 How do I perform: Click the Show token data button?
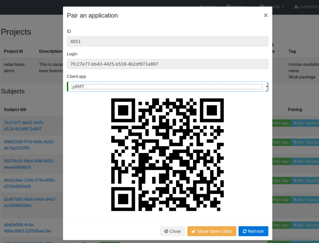pos(212,231)
